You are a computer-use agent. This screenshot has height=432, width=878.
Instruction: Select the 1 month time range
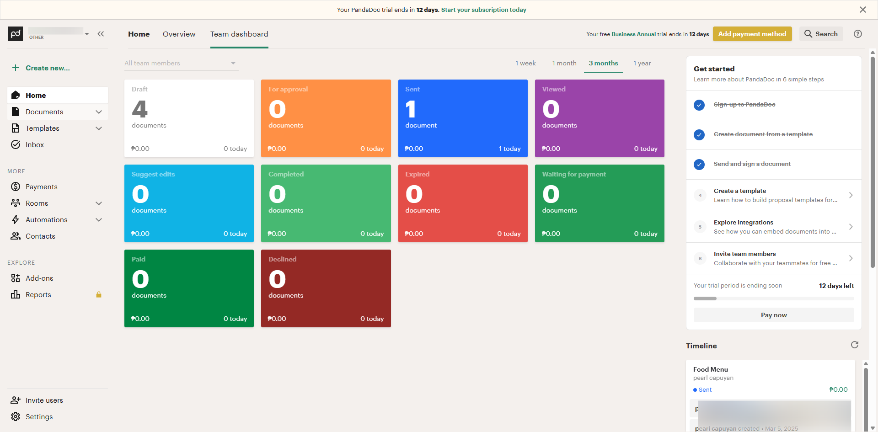(x=564, y=63)
